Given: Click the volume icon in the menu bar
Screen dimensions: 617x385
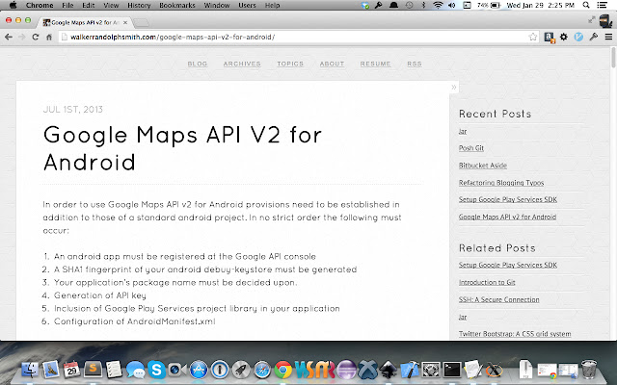Looking at the screenshot, I should [452, 5].
